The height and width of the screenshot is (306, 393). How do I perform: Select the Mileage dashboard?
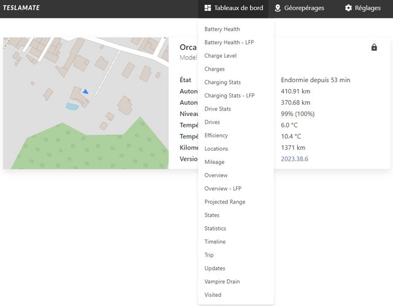coord(214,162)
